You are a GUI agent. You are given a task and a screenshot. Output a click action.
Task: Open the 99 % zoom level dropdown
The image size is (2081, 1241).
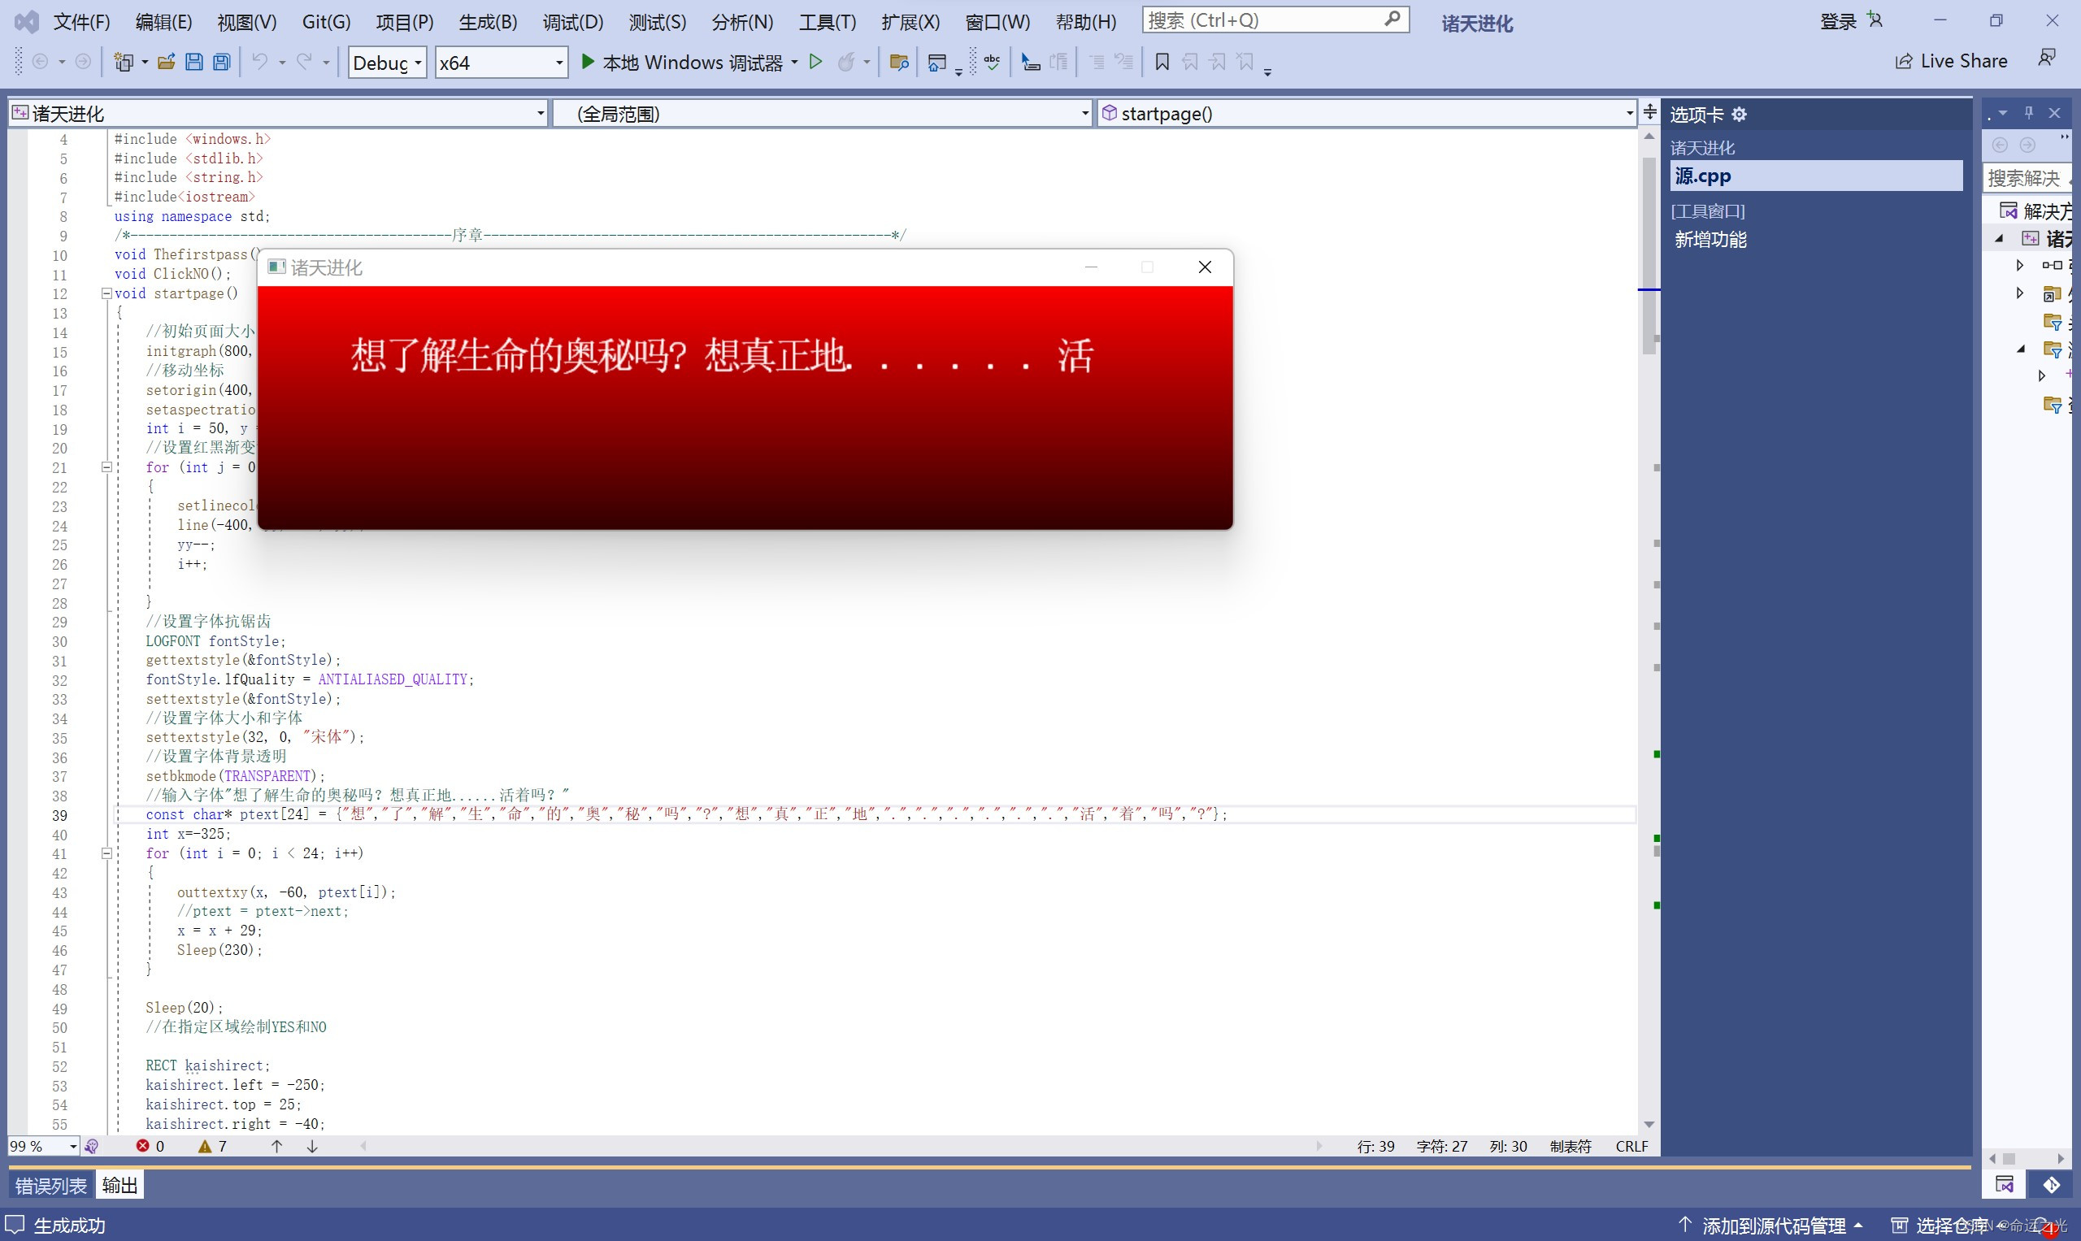point(44,1146)
